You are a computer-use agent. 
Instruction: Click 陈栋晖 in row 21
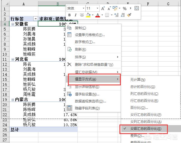pos(29,110)
